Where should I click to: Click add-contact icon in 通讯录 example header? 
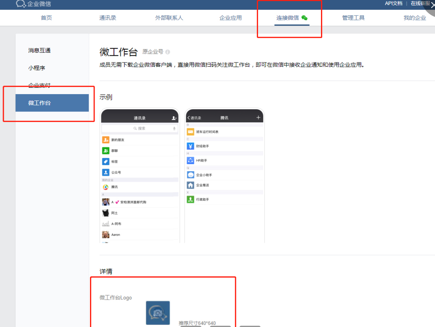[174, 118]
